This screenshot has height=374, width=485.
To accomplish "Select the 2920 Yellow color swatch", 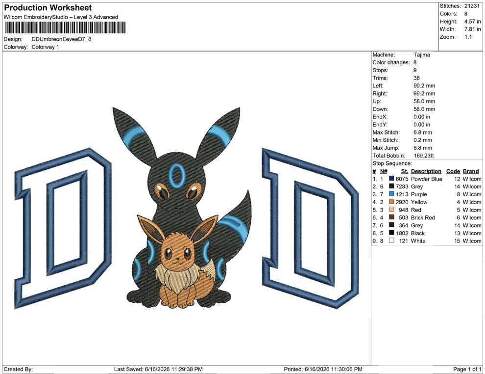I will click(x=391, y=202).
